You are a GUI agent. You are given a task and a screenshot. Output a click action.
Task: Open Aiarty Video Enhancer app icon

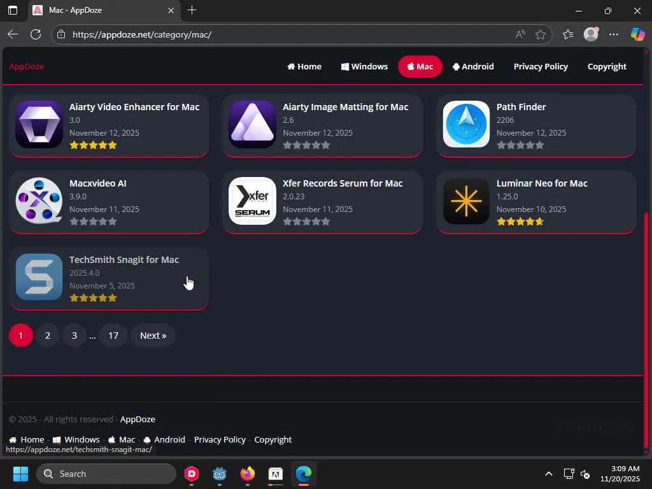pos(39,124)
